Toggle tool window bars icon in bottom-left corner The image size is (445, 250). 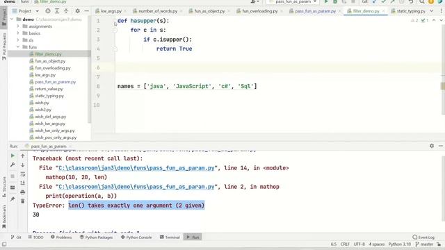pyautogui.click(x=4, y=244)
